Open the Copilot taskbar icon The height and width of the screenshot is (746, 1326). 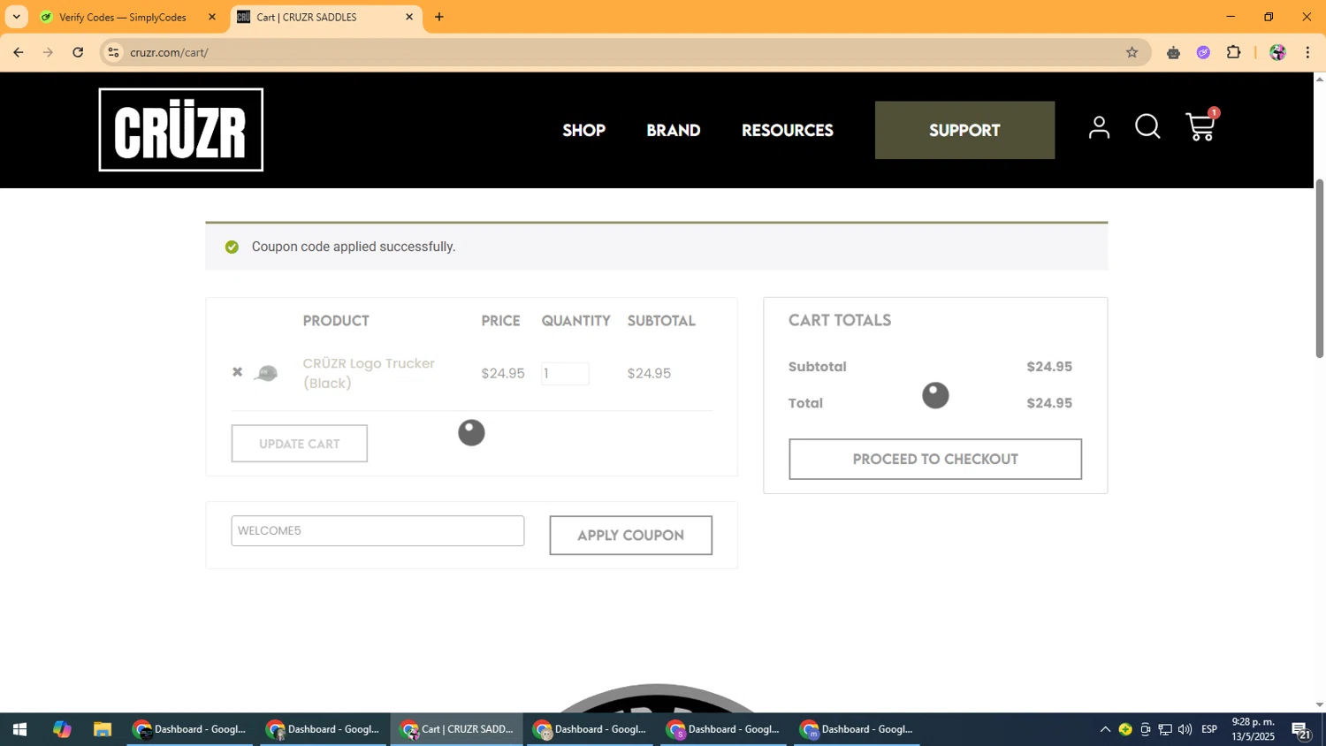(61, 729)
